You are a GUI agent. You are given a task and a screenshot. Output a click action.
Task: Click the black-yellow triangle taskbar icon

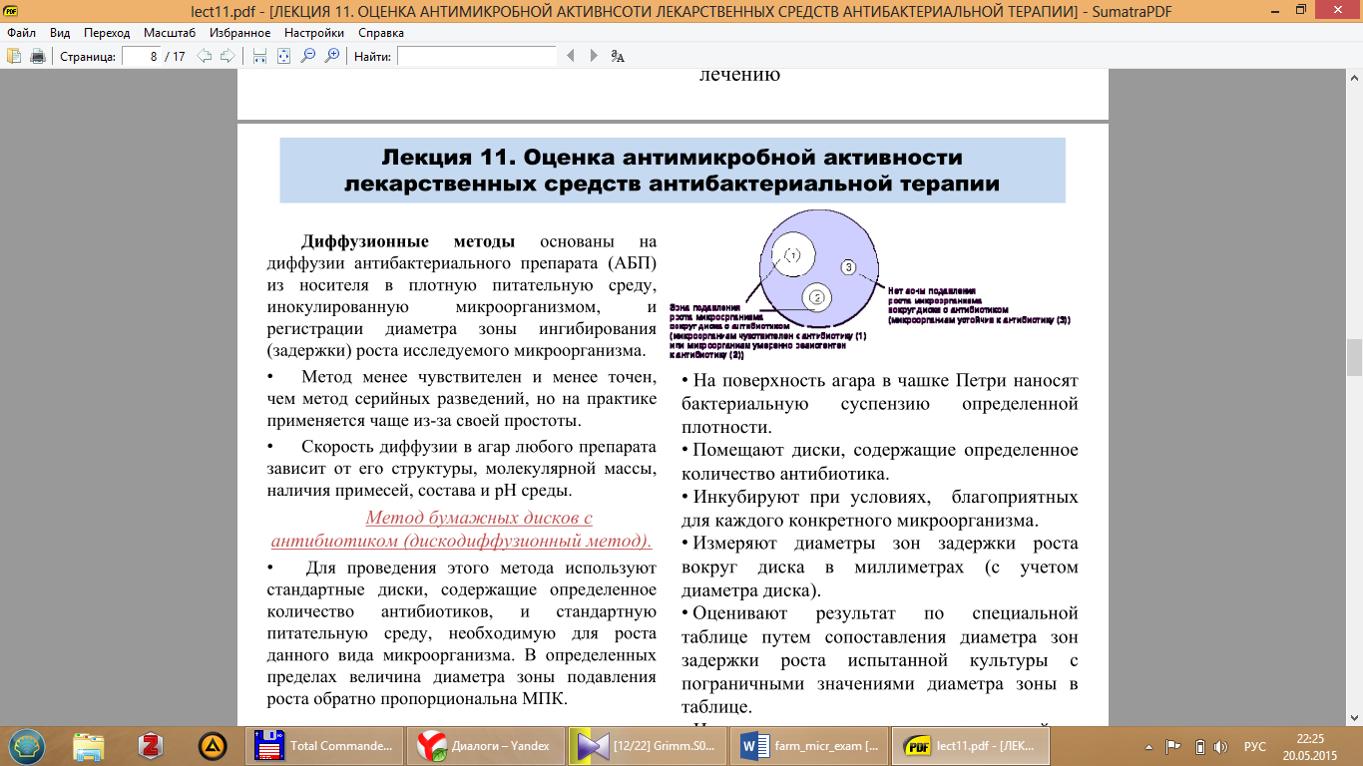pos(213,745)
